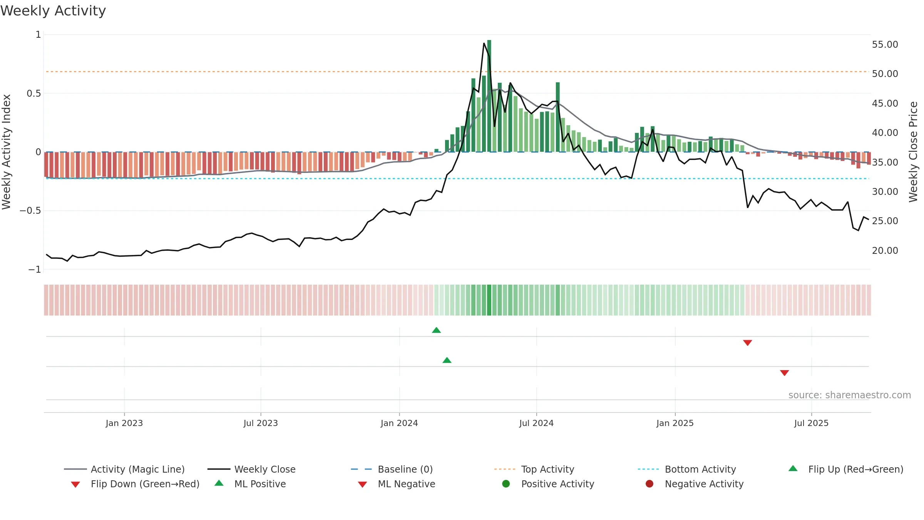
Task: Click the ML Negative legend marker
Action: (x=362, y=484)
